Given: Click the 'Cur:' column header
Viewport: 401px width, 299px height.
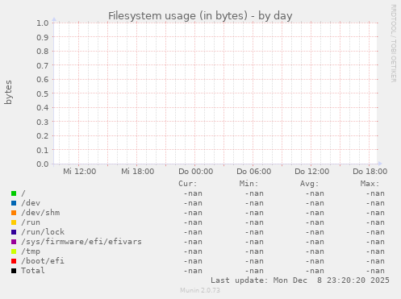Looking at the screenshot, I should [188, 184].
